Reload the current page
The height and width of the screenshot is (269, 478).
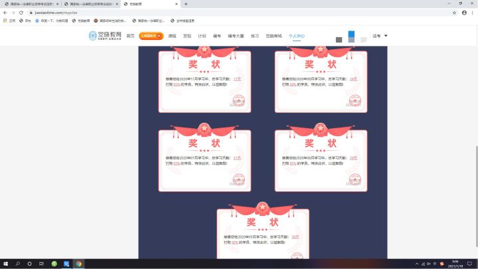click(21, 13)
